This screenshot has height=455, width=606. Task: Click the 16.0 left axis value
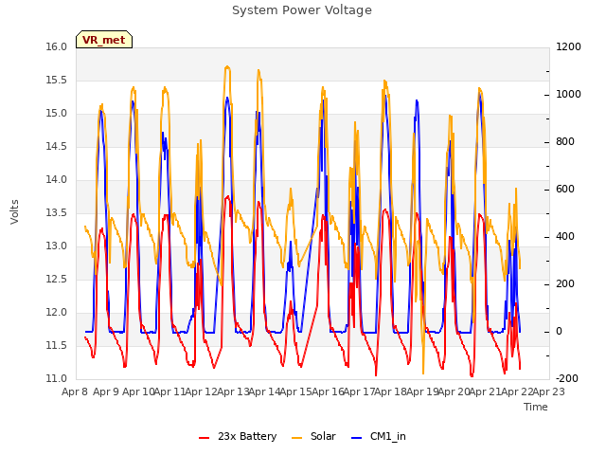[x=57, y=47]
